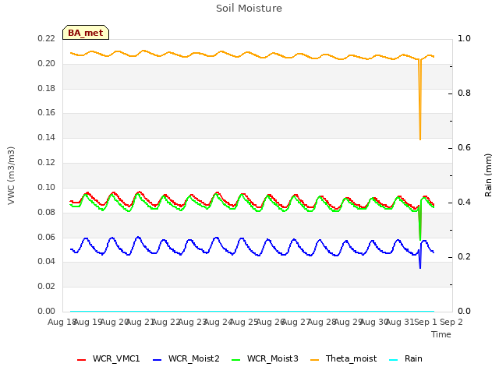Click the 0.06 left axis value
Screen dimensions: 499x374
click(47, 237)
